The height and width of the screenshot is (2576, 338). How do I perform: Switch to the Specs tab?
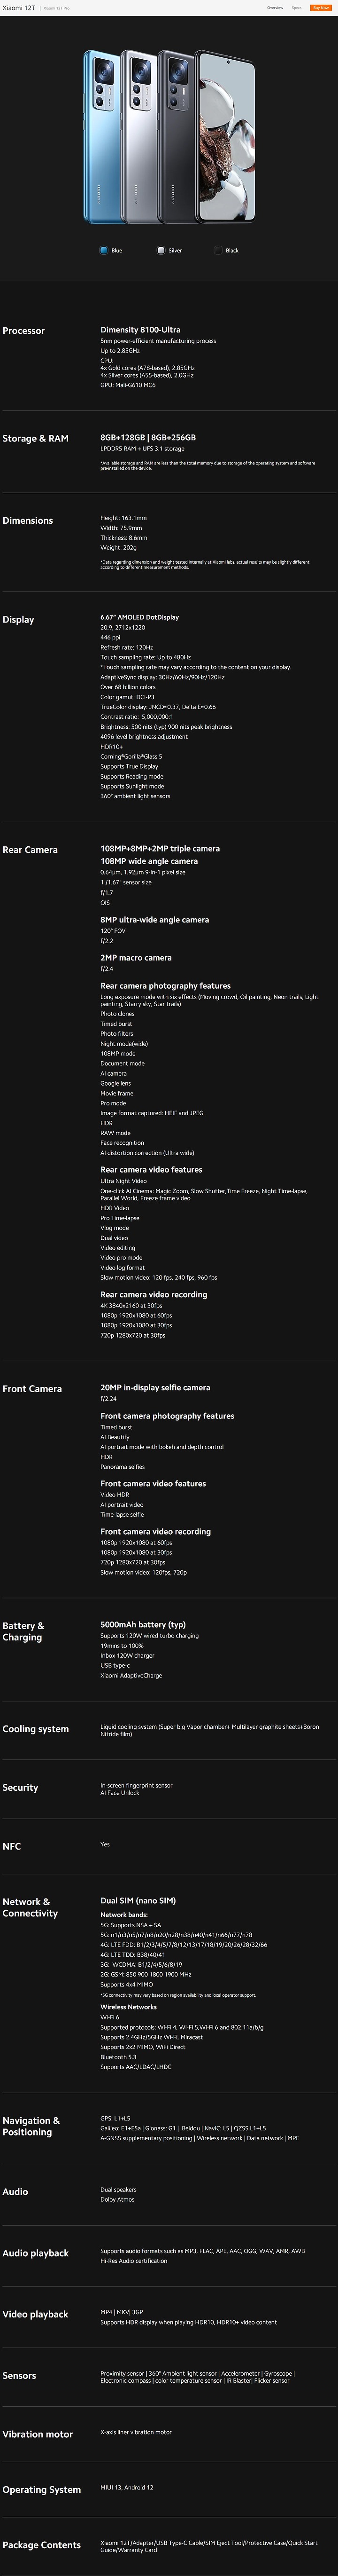[x=297, y=7]
